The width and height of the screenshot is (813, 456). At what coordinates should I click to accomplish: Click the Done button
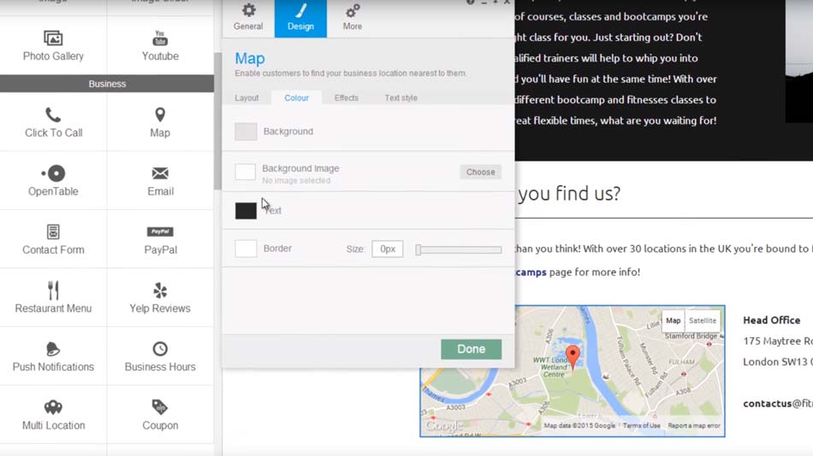tap(472, 349)
